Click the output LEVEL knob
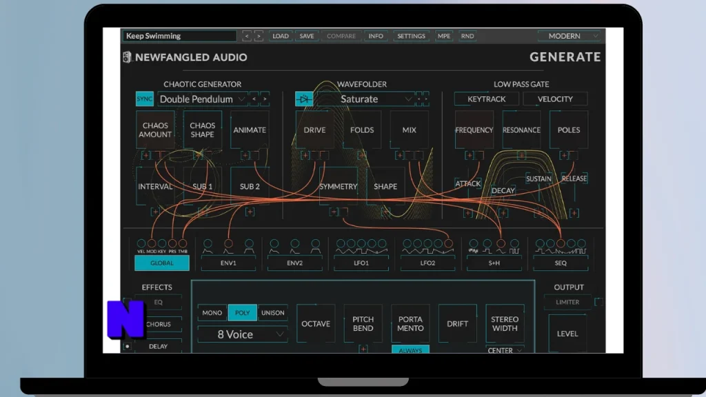Screen dimensions: 706x397 (x=567, y=334)
